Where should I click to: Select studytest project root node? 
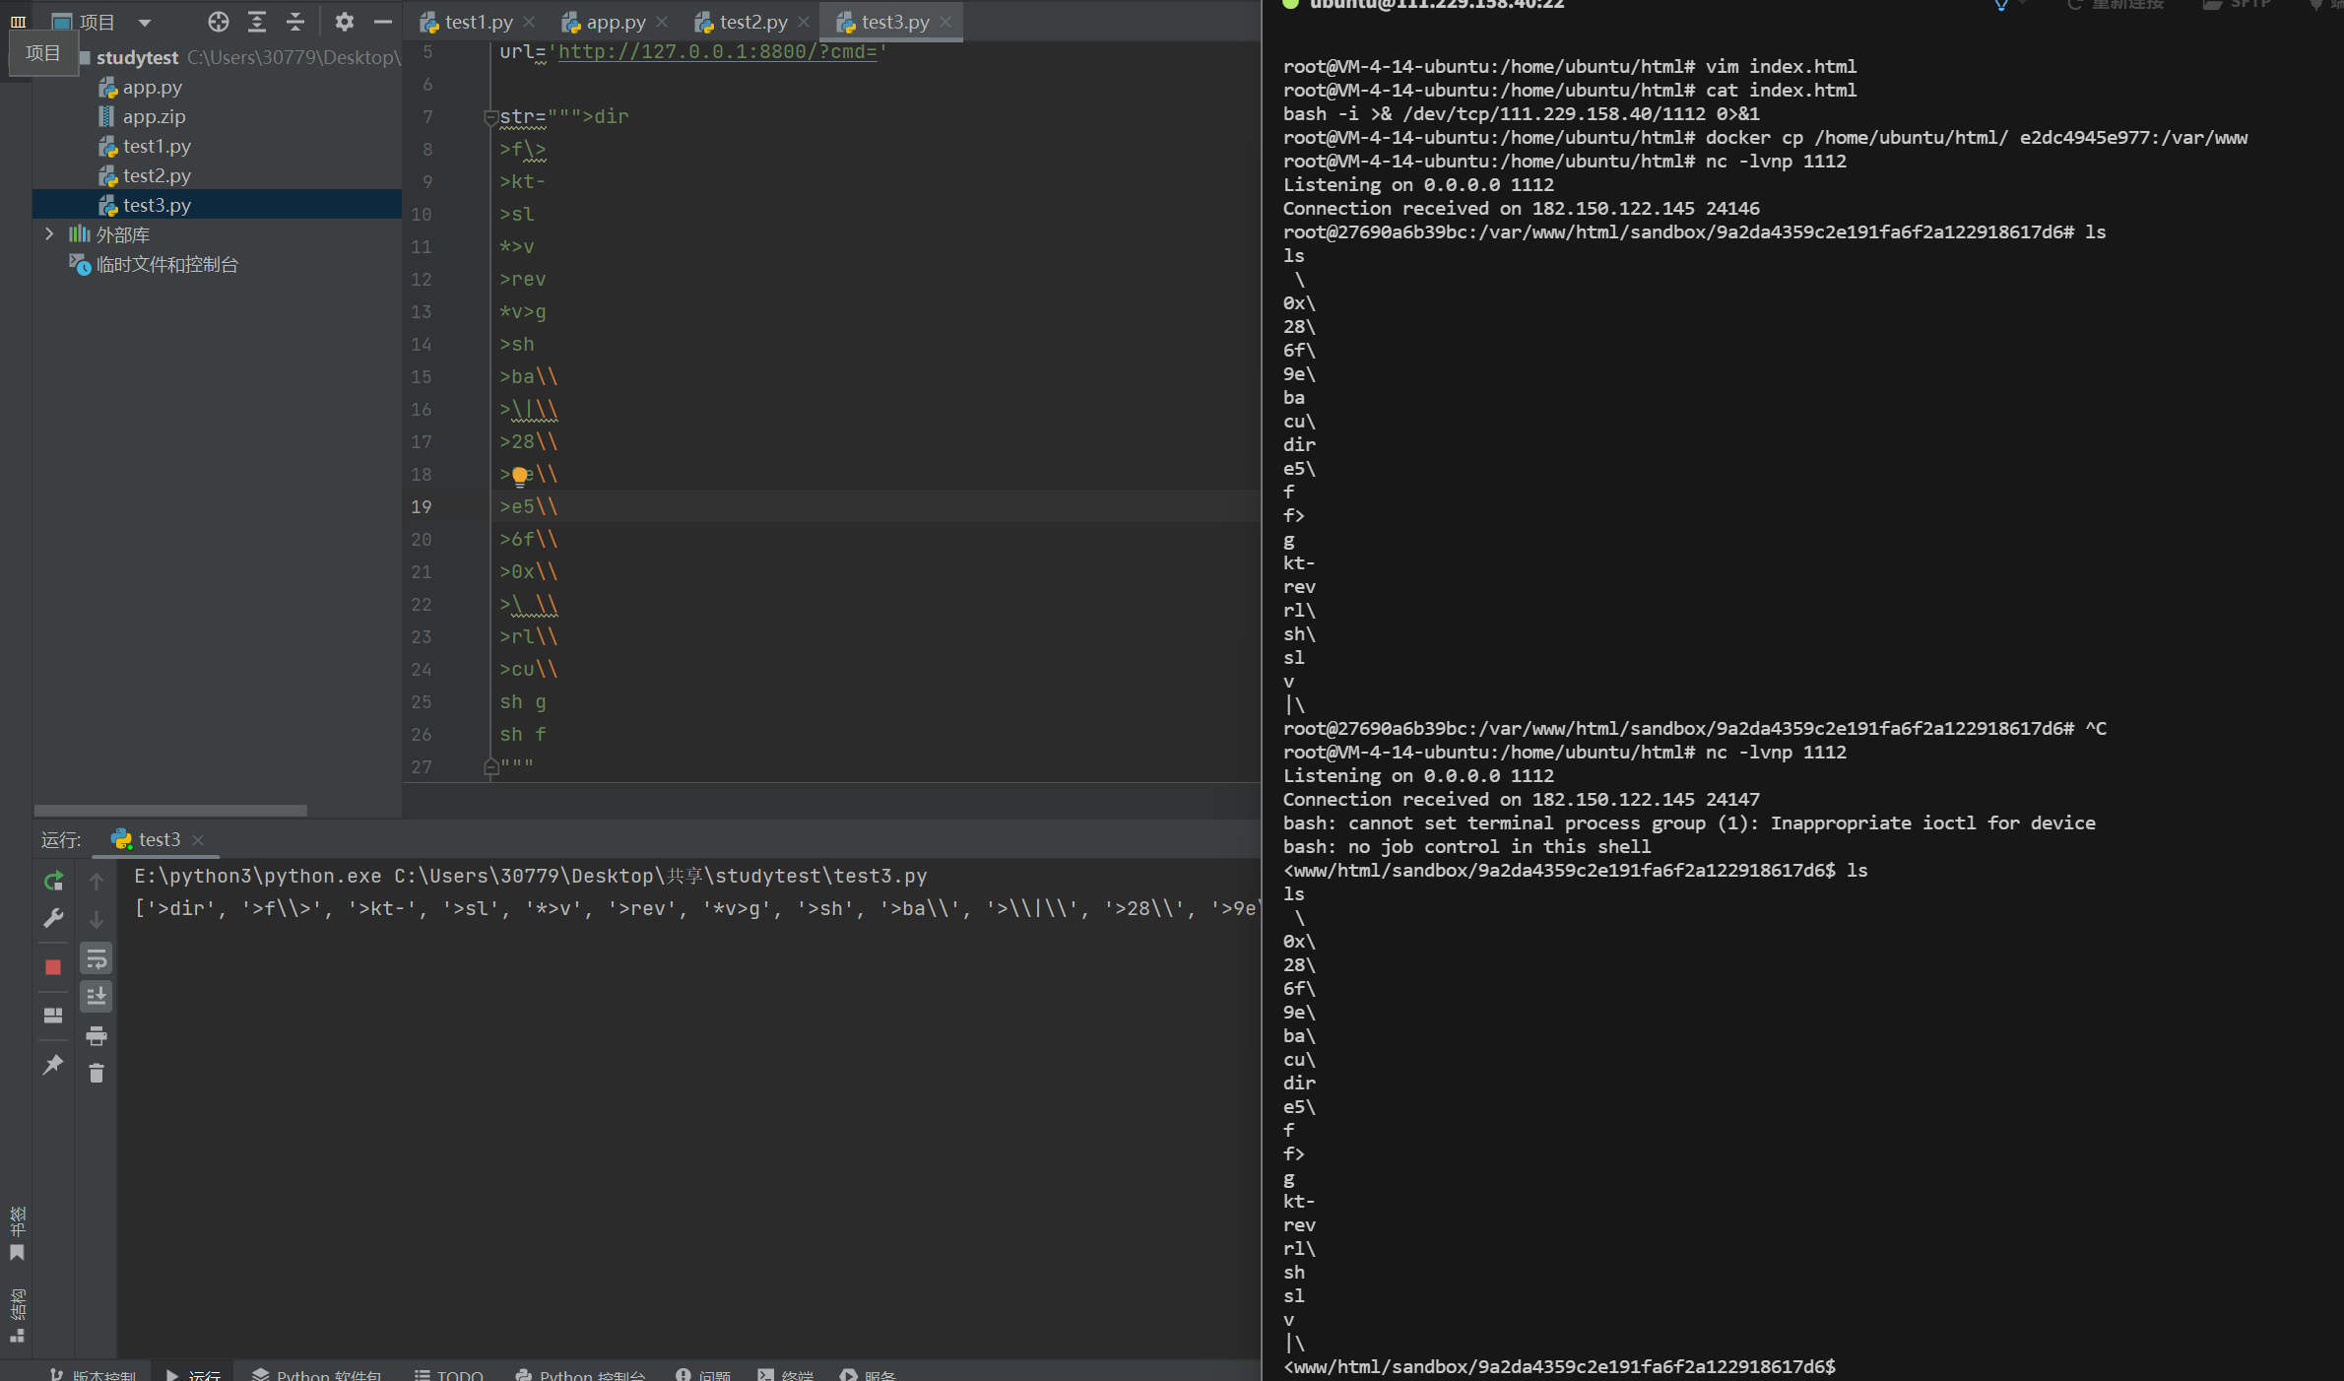coord(137,57)
